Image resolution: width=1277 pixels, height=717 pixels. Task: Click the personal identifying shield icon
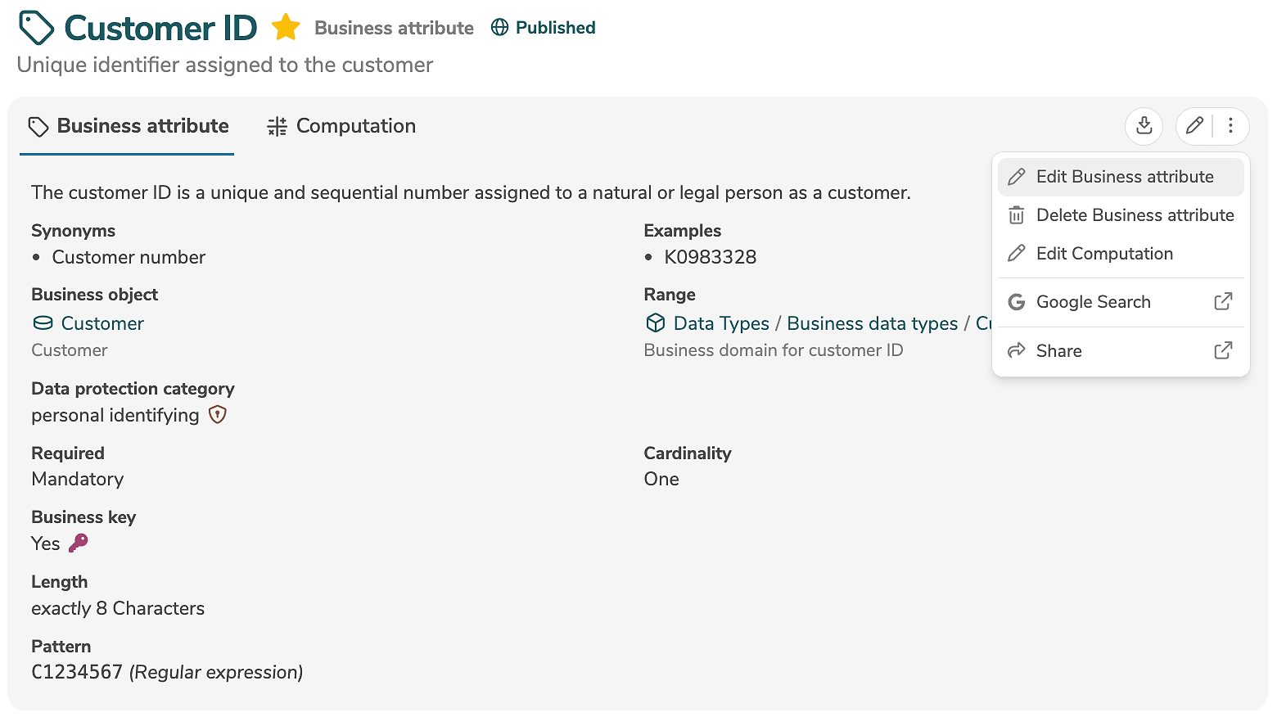coord(217,415)
